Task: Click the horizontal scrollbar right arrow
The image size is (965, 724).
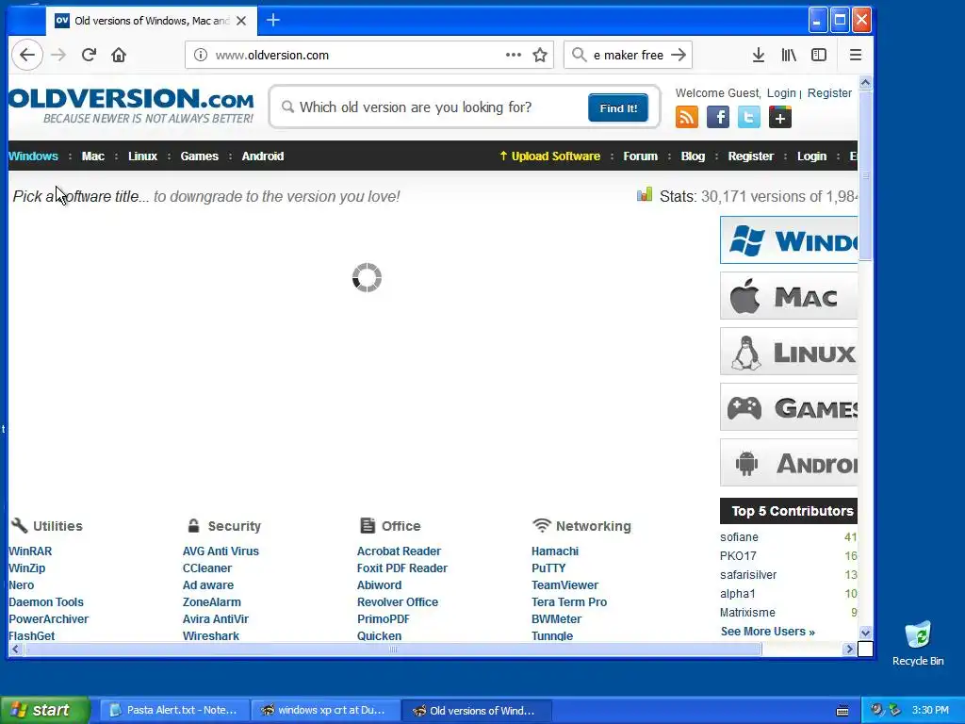Action: pyautogui.click(x=849, y=649)
